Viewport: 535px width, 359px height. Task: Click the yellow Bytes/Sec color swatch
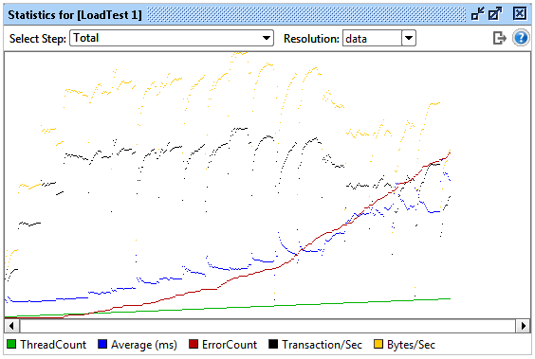click(378, 344)
